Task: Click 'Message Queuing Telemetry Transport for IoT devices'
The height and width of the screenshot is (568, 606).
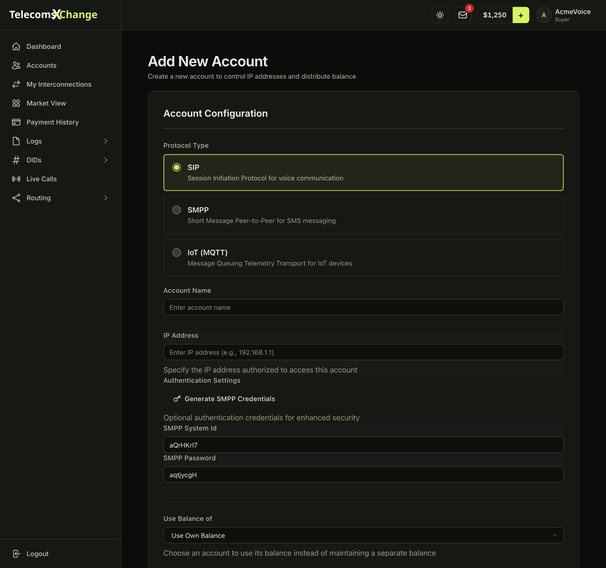Action: [270, 263]
